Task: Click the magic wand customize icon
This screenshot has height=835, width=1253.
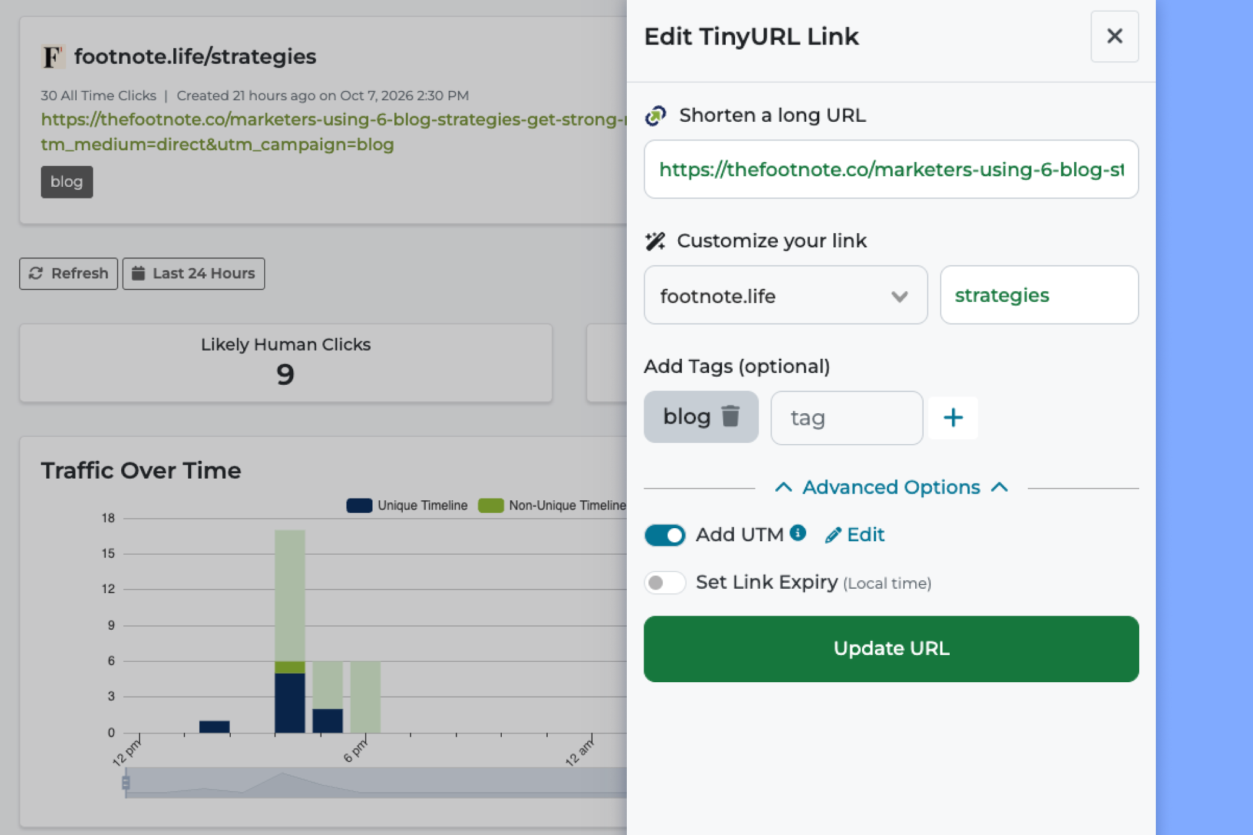Action: [655, 241]
